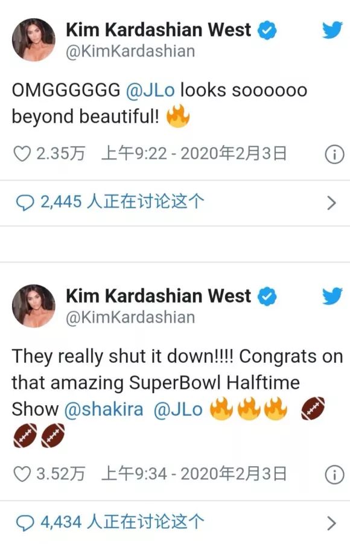The image size is (350, 544).
Task: Open info icon on the 9:34 tweet
Action: (x=334, y=475)
